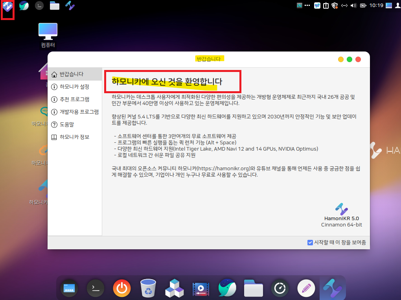This screenshot has width=401, height=300.
Task: Click the battery power indicator
Action: (x=363, y=6)
